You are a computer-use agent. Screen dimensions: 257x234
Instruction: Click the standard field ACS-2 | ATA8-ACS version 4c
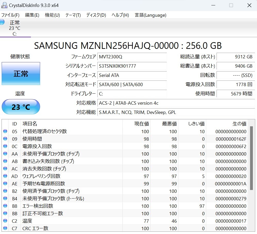click(x=176, y=103)
